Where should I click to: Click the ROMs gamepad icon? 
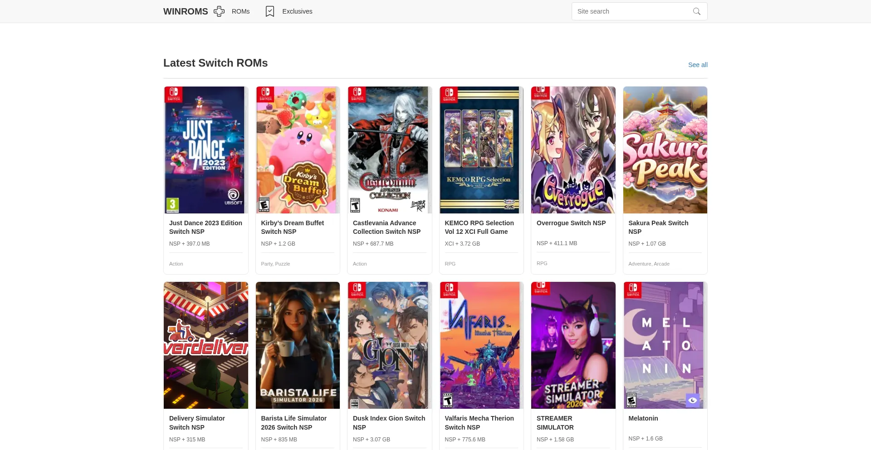point(219,11)
